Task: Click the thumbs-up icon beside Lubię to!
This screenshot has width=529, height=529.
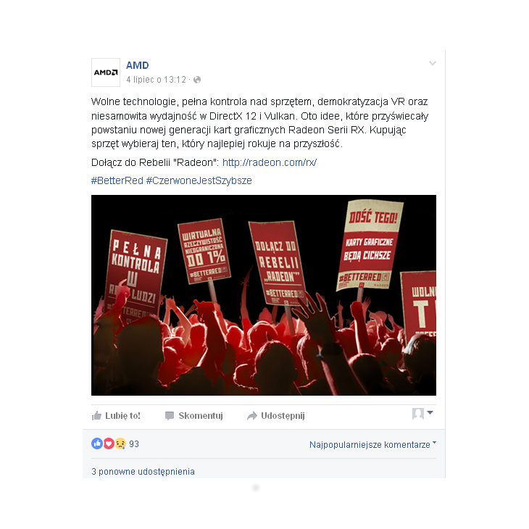Action: click(96, 416)
